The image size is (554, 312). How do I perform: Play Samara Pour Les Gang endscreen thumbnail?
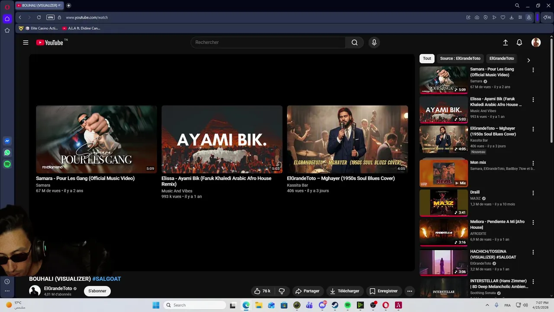(97, 140)
